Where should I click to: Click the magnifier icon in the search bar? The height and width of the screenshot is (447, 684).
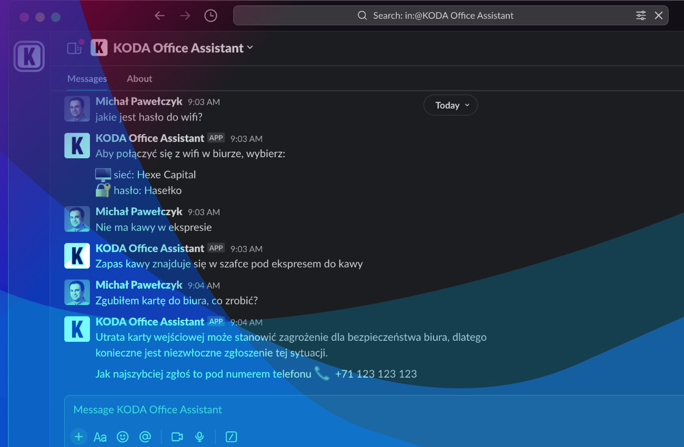pos(362,16)
